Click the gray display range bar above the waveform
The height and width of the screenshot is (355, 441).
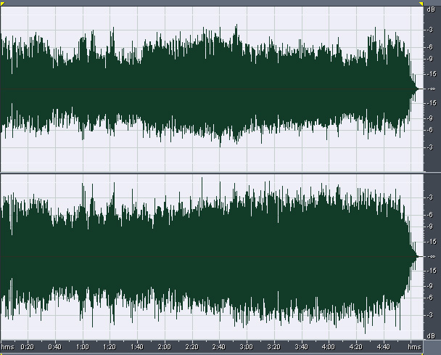tap(212, 3)
